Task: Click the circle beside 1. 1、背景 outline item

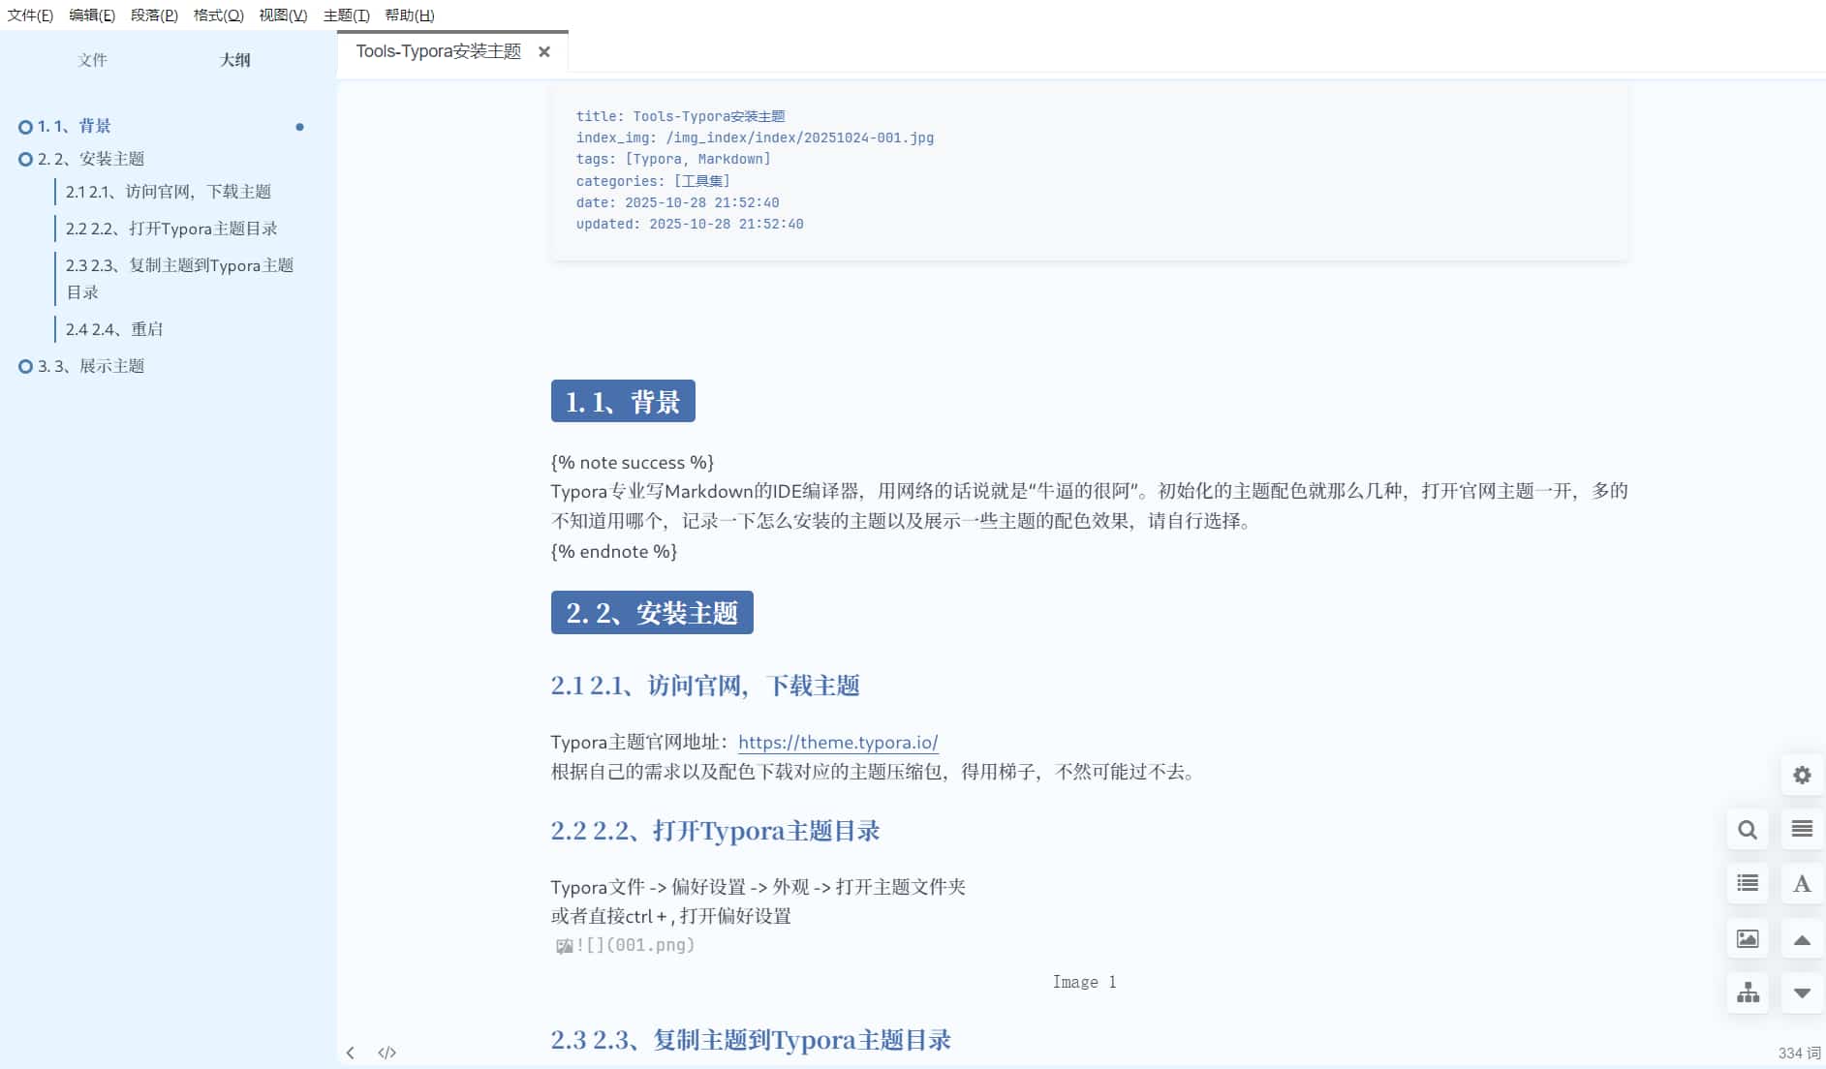Action: pos(25,127)
